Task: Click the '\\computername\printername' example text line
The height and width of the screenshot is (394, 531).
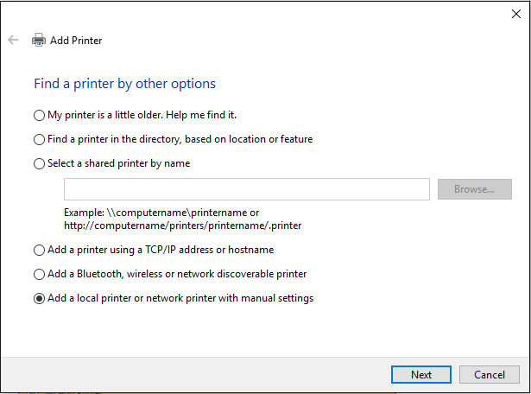Action: 161,213
